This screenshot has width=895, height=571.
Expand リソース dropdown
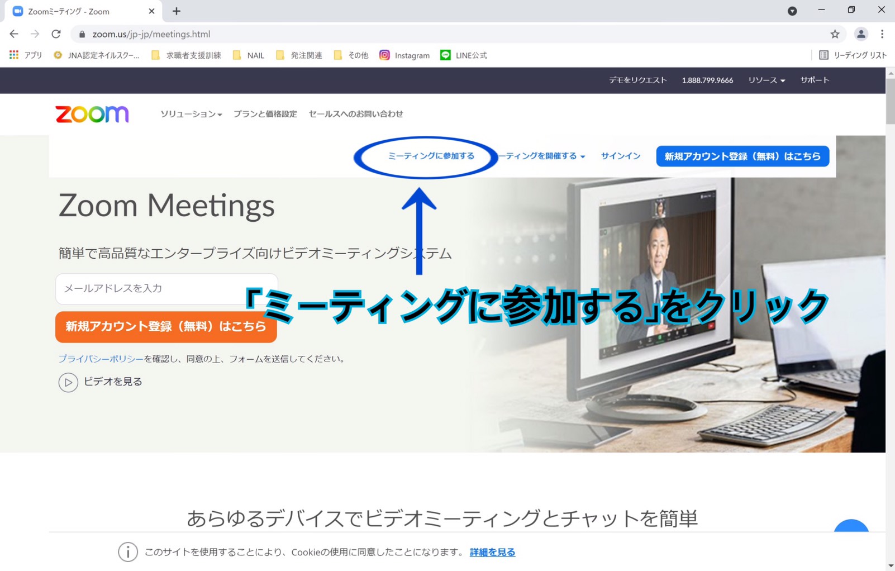click(x=767, y=80)
